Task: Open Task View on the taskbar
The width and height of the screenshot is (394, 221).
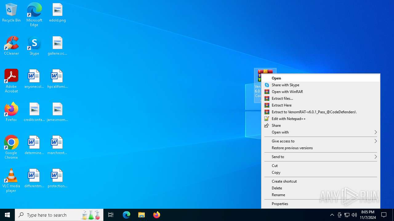Action: tap(111, 215)
